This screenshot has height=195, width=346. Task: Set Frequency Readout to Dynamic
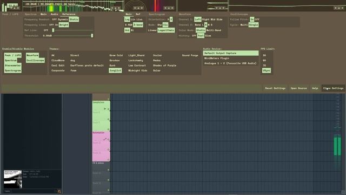tap(63, 19)
